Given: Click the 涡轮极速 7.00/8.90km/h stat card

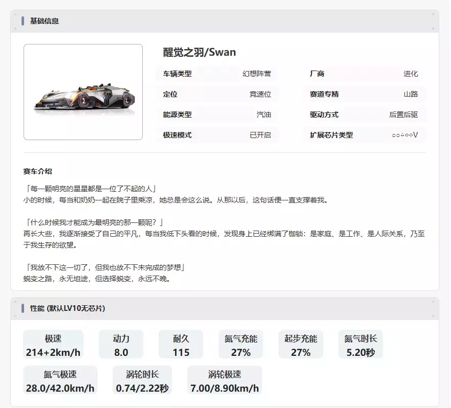Looking at the screenshot, I should 225,380.
